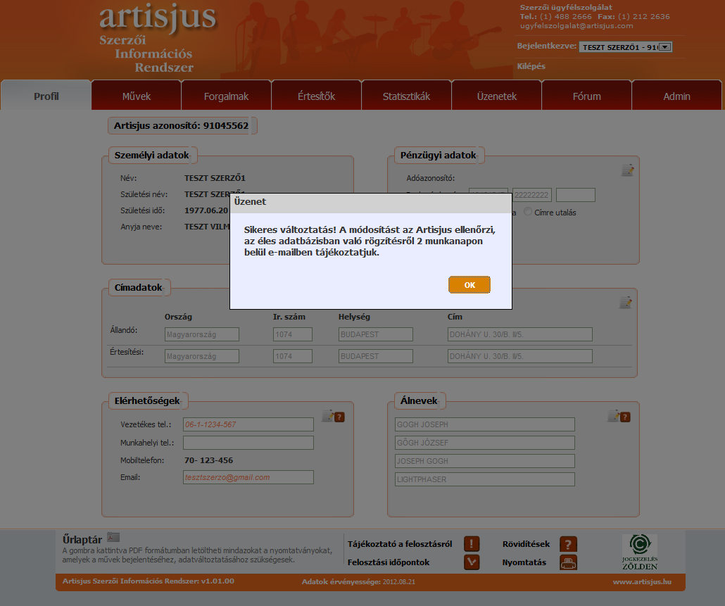Screen dimensions: 725x606
Task: Open the help icon in Álnevek panel
Action: click(625, 417)
